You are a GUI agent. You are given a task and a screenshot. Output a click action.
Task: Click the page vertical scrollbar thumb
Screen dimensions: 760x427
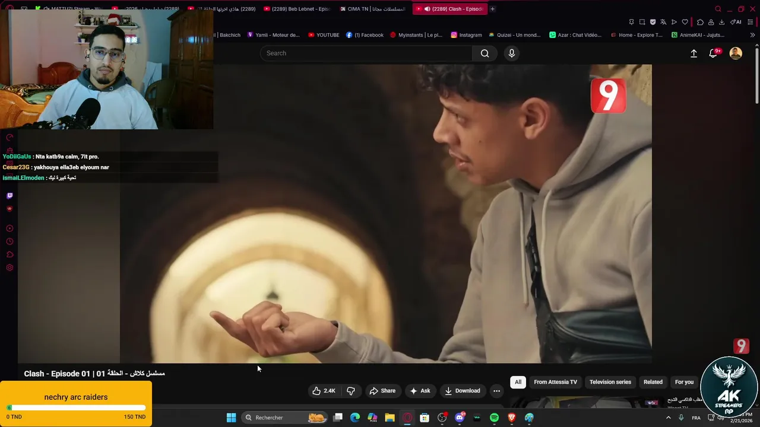756,76
